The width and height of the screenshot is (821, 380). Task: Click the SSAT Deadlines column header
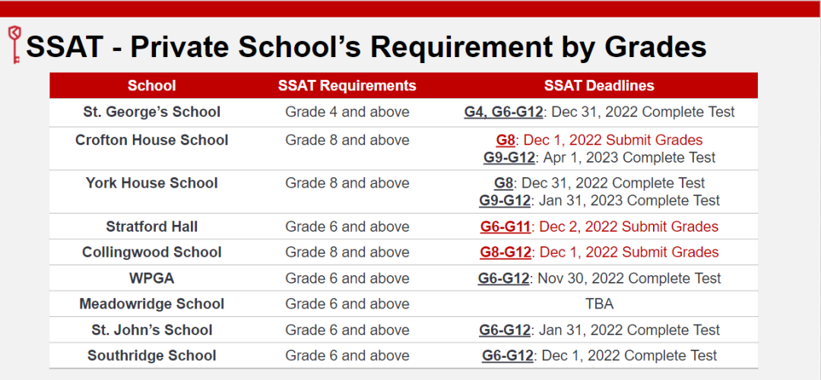(x=599, y=86)
